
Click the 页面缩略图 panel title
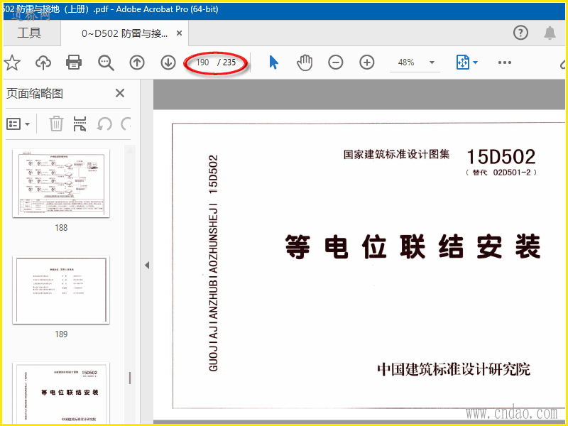(35, 94)
